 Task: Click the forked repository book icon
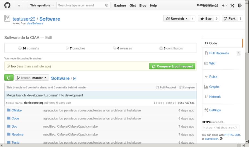[7, 19]
